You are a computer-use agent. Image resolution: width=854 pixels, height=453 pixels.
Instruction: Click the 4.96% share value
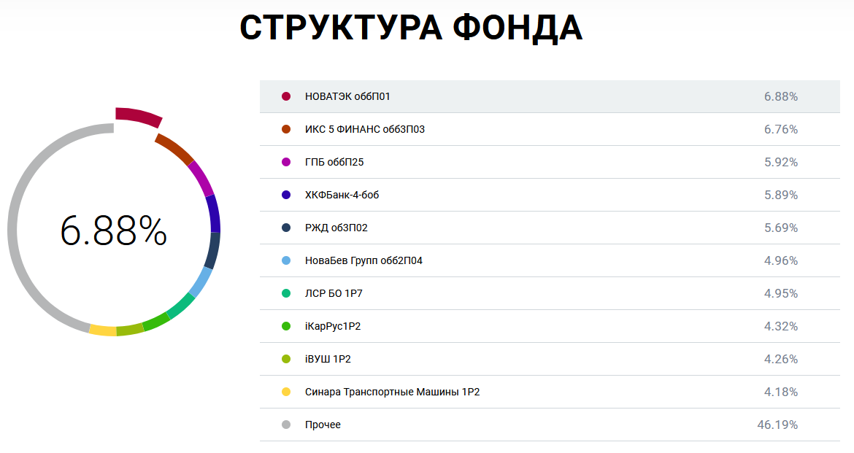point(780,260)
